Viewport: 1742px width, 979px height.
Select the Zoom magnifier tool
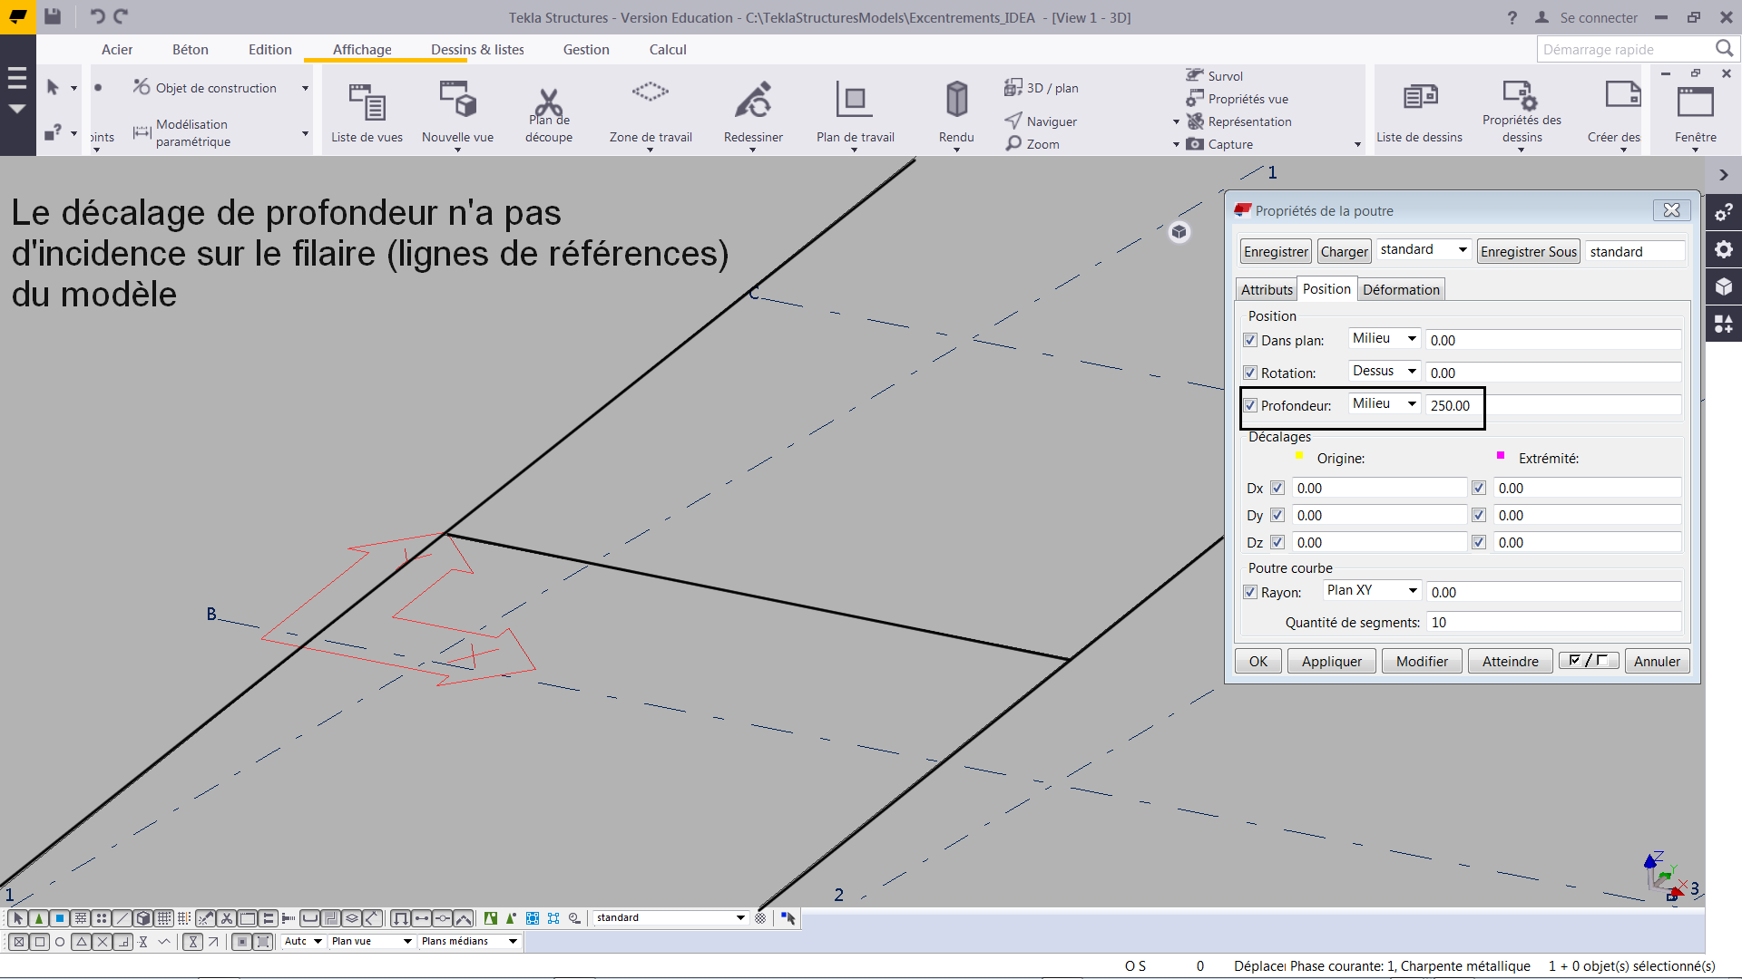coord(1032,144)
